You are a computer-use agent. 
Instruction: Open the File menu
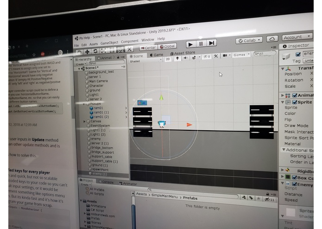point(76,45)
